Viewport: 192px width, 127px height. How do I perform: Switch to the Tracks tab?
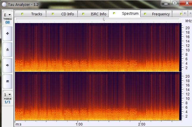click(x=33, y=14)
